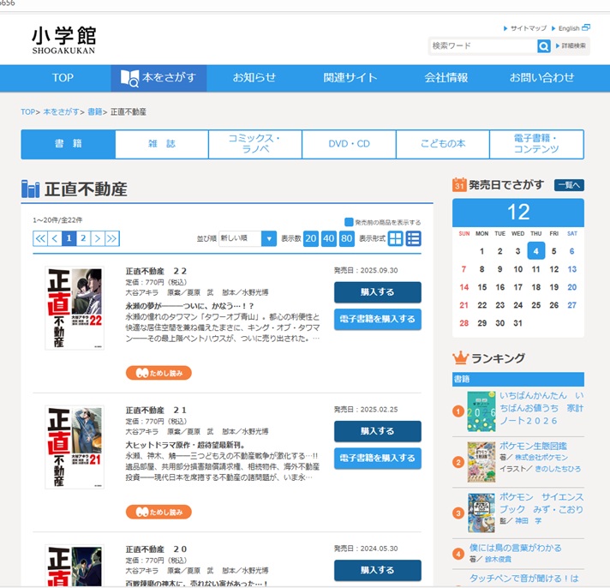Switch to grid view display format
Viewport: 610px width, 588px height.
tap(396, 238)
